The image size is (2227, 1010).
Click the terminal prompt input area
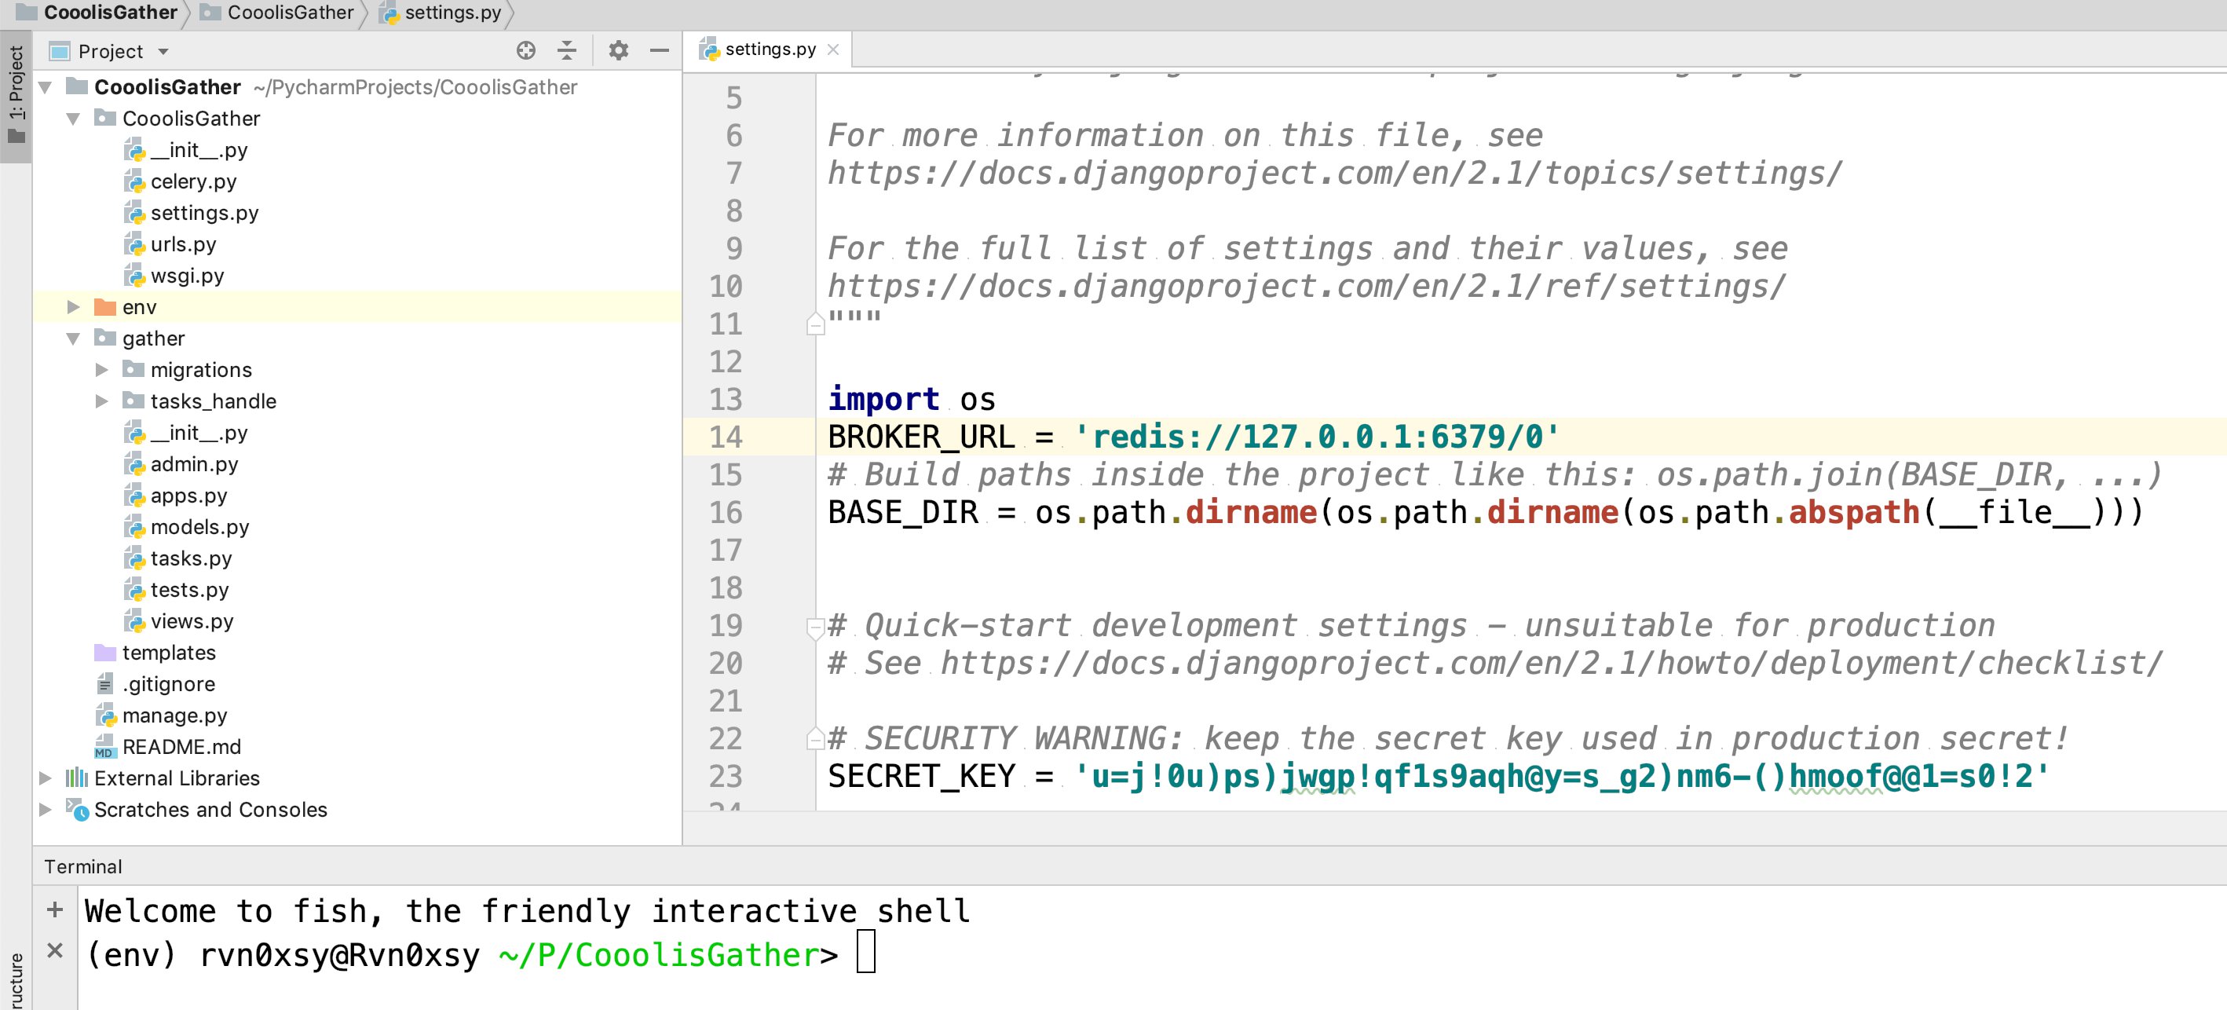click(866, 953)
